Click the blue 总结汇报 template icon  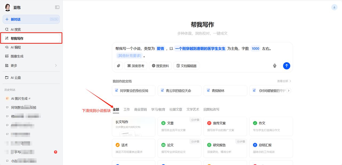click(255, 145)
